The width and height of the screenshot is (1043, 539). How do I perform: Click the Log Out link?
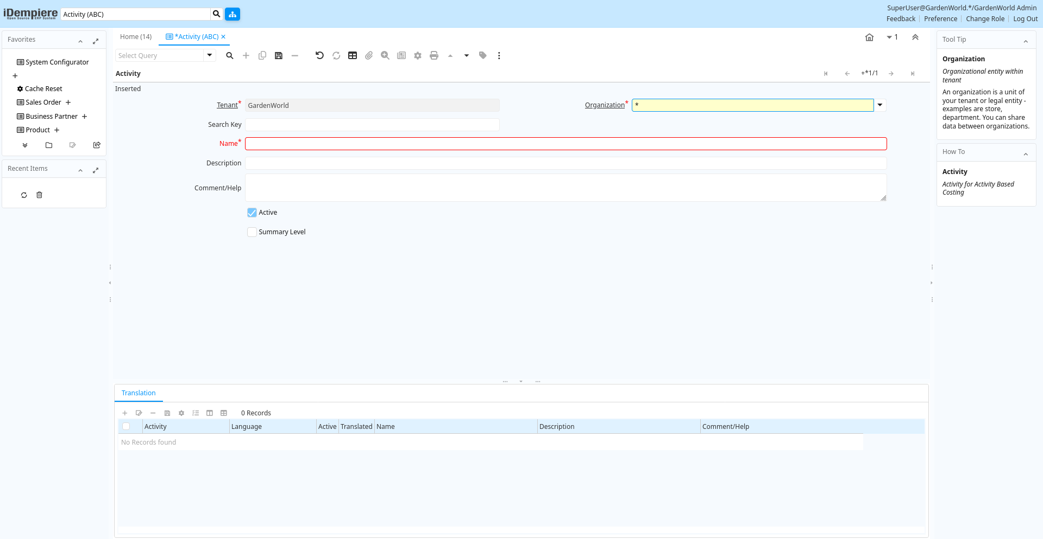(1025, 19)
